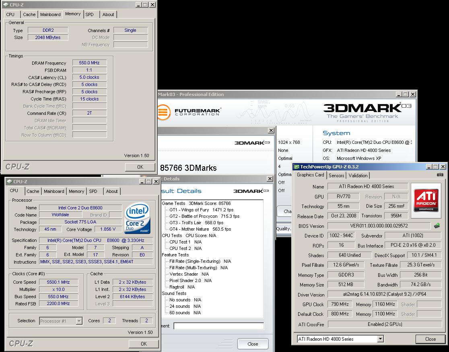Open Cache tab in bottom CPU-Z window
449x352 pixels.
click(33, 191)
